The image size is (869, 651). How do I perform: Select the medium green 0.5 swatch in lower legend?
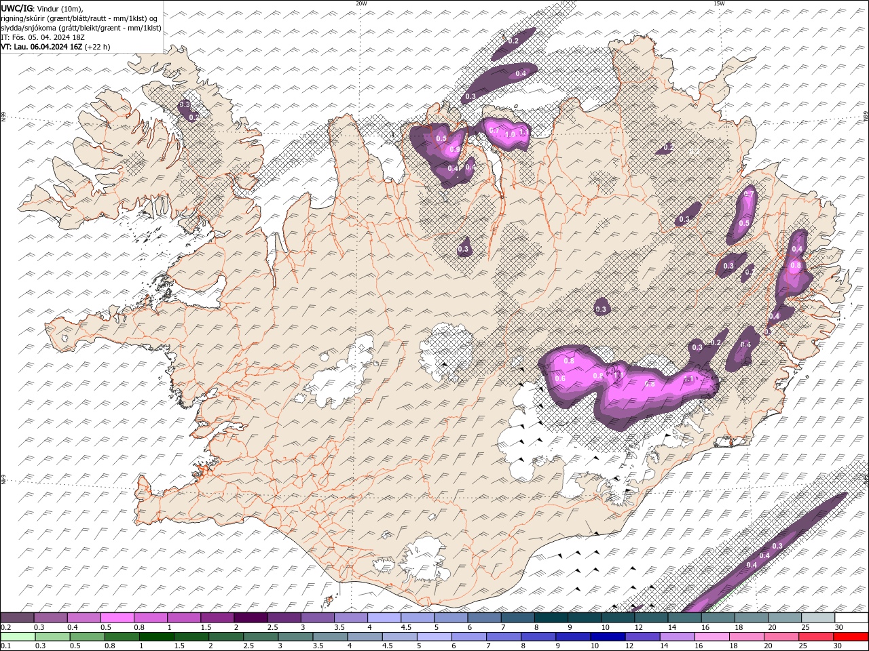87,637
